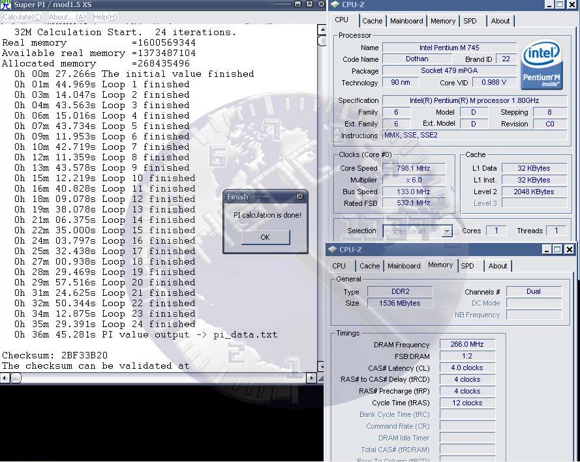This screenshot has height=462, width=580.
Task: Open the About menu in Super PI
Action: click(x=67, y=17)
